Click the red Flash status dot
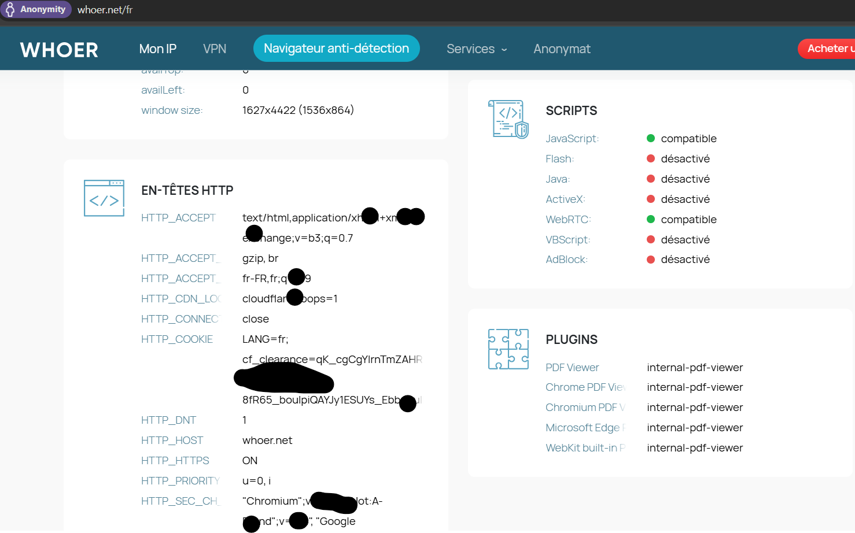 pyautogui.click(x=650, y=158)
